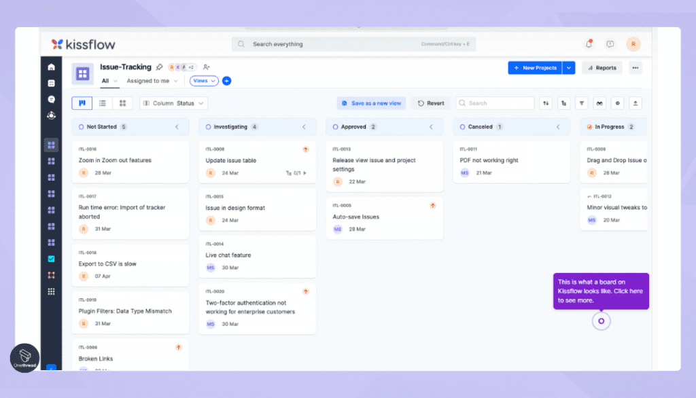
Task: Click the export upload toolbar icon
Action: pos(636,103)
